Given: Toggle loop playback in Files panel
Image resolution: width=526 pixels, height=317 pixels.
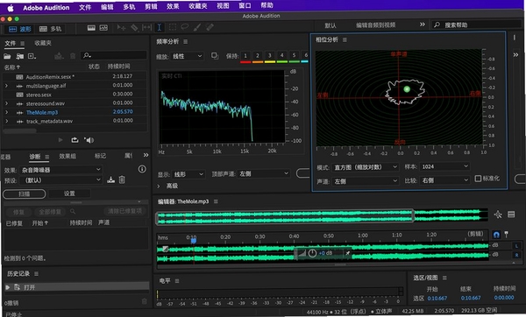Looking at the screenshot, I should coord(75,140).
